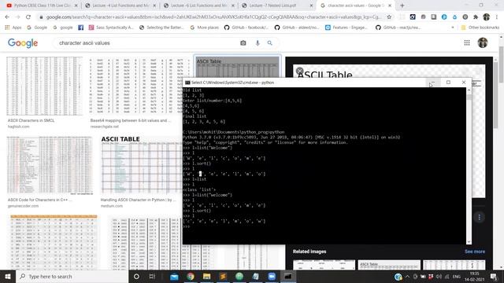Select the command prompt taskbar icon
Viewport: 504px width, 283px height.
288,276
